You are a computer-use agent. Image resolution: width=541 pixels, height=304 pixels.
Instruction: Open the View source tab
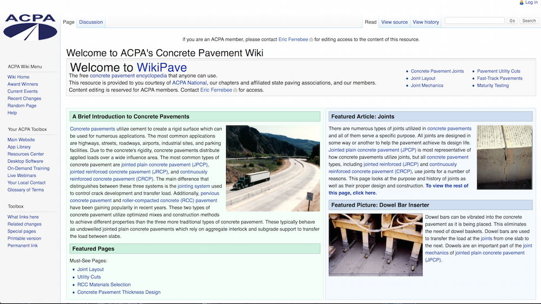(394, 22)
